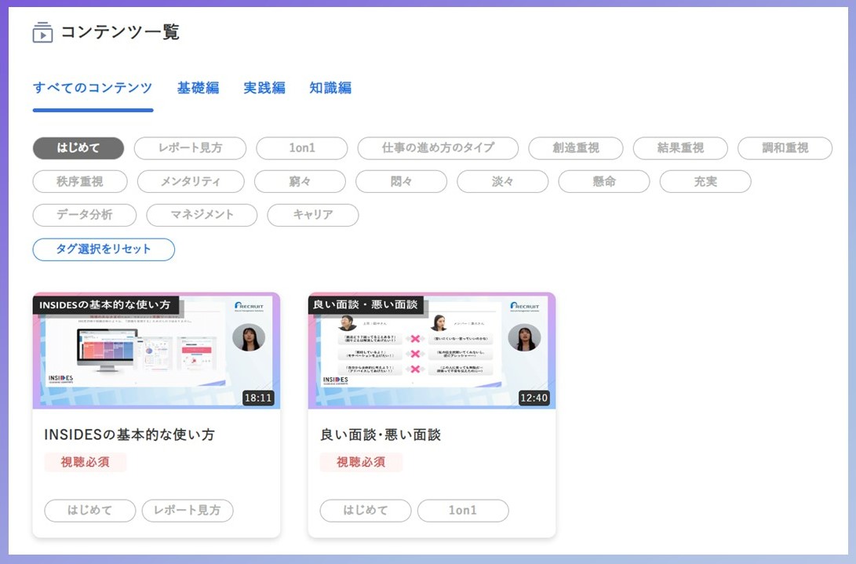Enable the 創造重視 filter tag
Viewport: 856px width, 564px height.
tap(576, 148)
